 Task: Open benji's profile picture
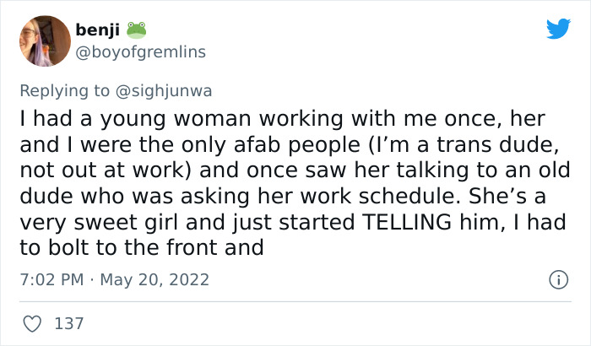(x=44, y=41)
